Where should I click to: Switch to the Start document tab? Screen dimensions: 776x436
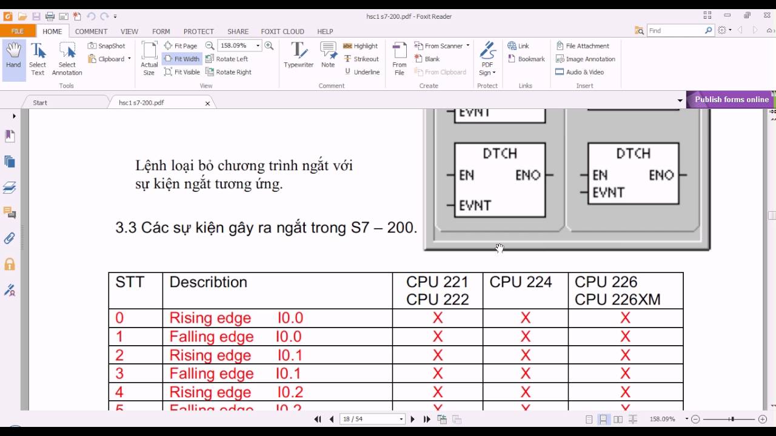click(x=40, y=103)
